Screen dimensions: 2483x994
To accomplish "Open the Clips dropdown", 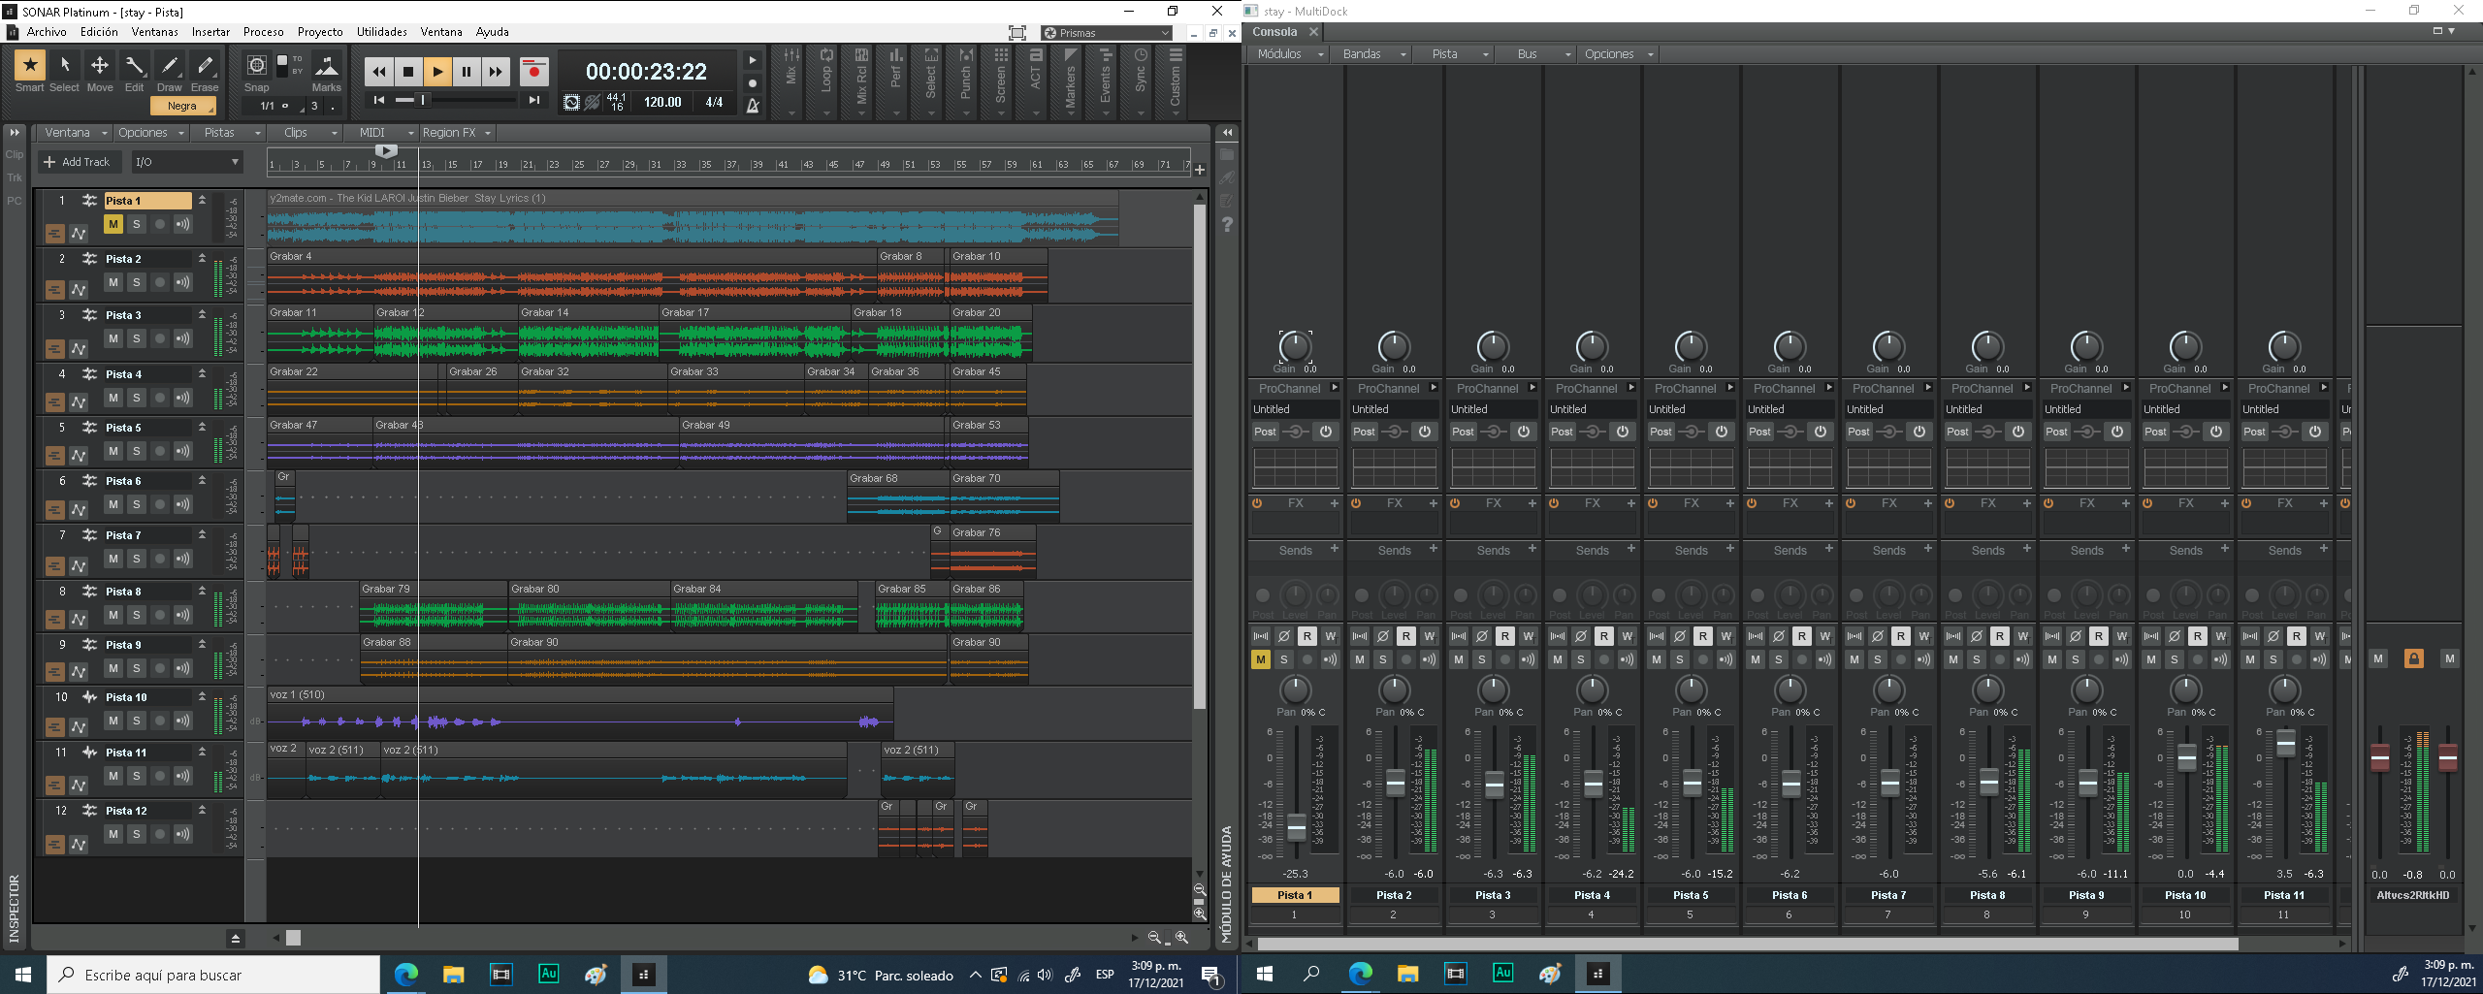I will [x=303, y=133].
